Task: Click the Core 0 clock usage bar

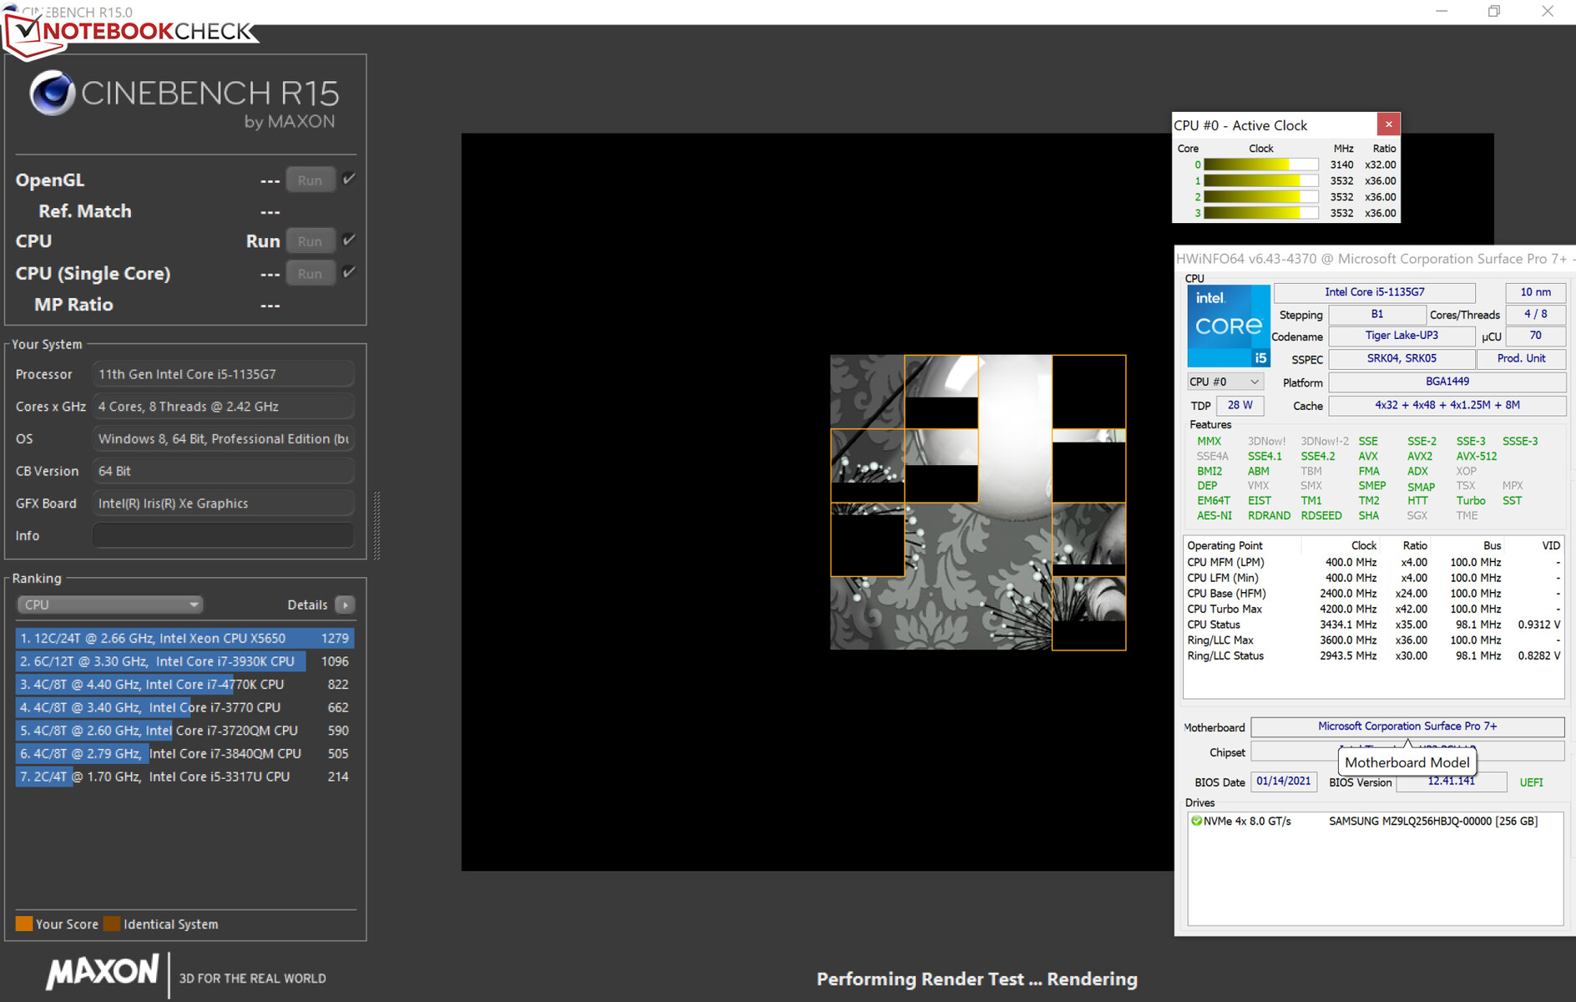Action: click(x=1260, y=164)
